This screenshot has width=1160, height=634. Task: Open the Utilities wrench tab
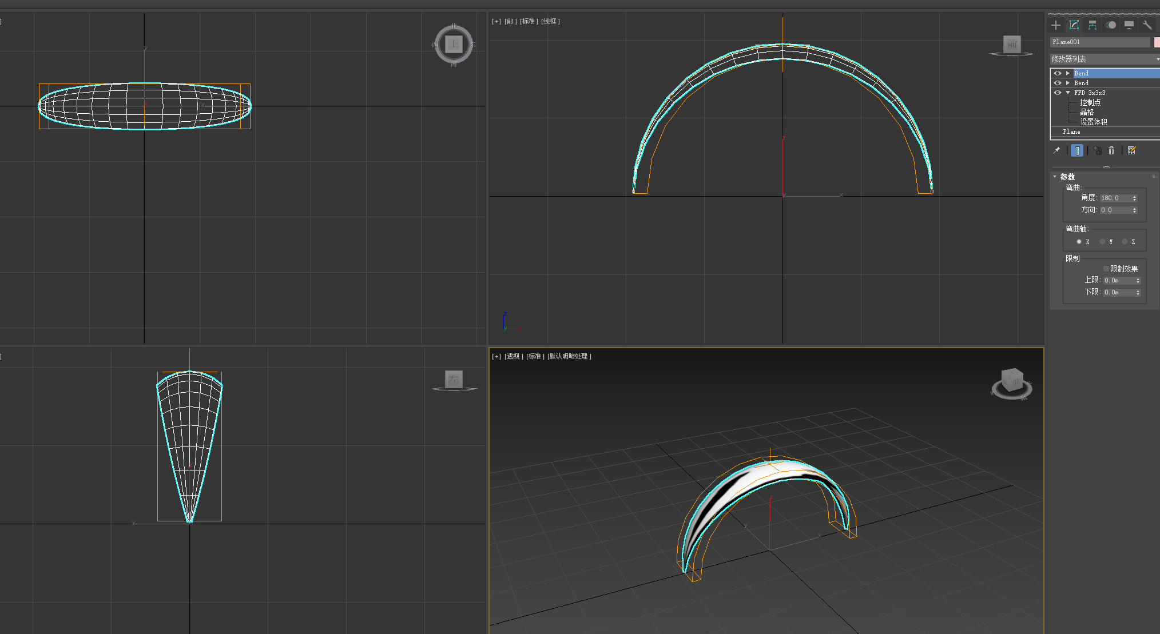(1147, 25)
